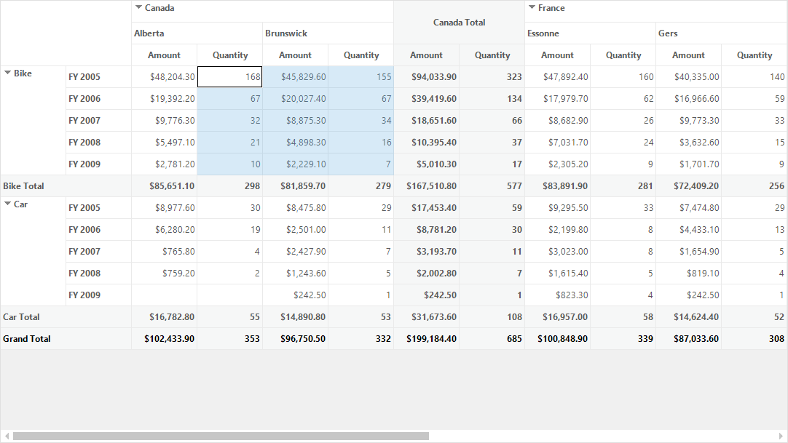788x443 pixels.
Task: Click Alberta Quantity column header
Action: [x=229, y=55]
